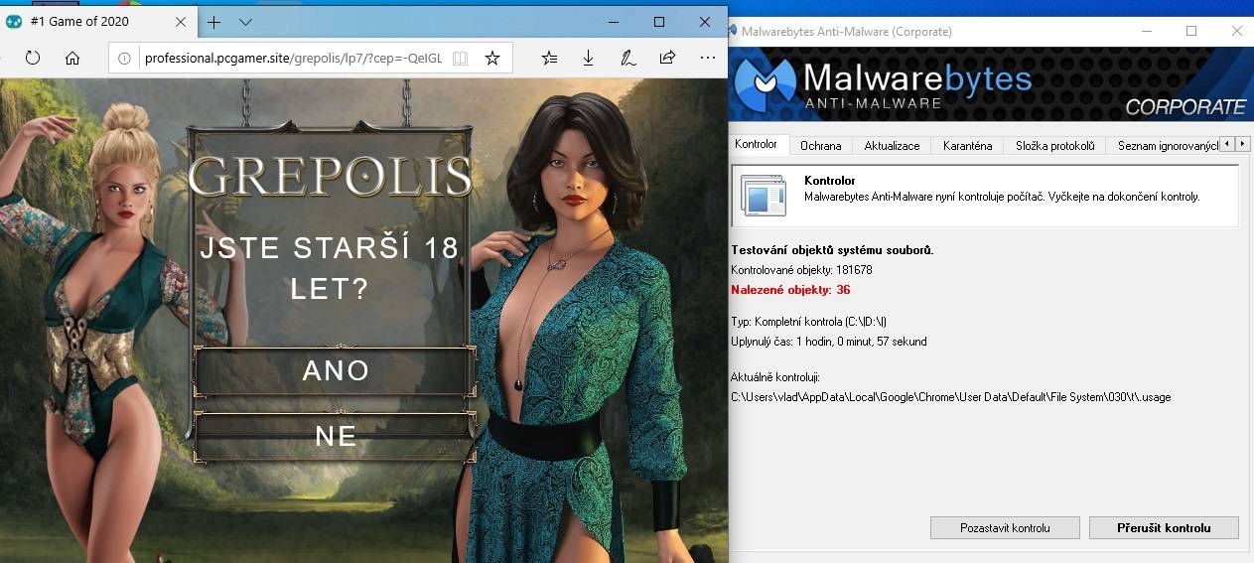
Task: Click the add notes pen icon
Action: 627,58
